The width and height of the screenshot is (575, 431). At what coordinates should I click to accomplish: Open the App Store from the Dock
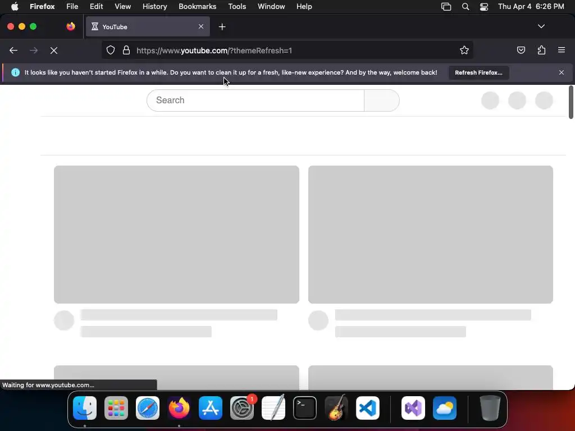tap(211, 408)
